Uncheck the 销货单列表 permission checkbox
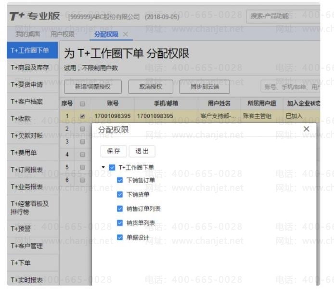The image size is (334, 289). pyautogui.click(x=120, y=223)
